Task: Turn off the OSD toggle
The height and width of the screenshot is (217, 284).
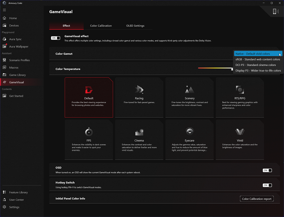Action: point(267,170)
